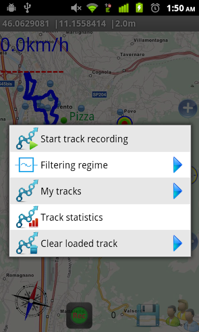
Task: Toggle the green Rec record button
Action: tap(79, 315)
